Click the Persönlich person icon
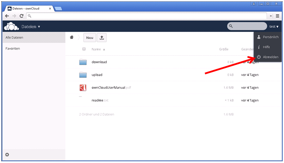This screenshot has width=284, height=163. tap(259, 37)
